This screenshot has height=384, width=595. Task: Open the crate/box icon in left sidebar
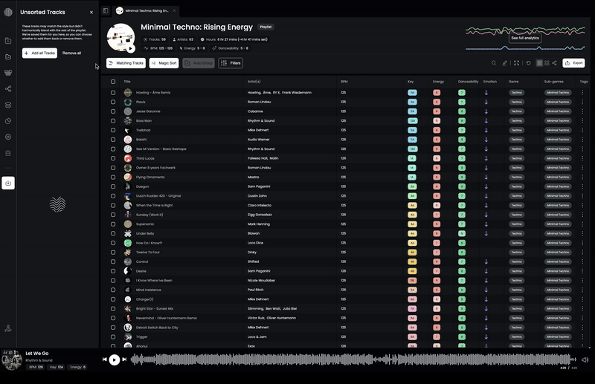pos(8,73)
